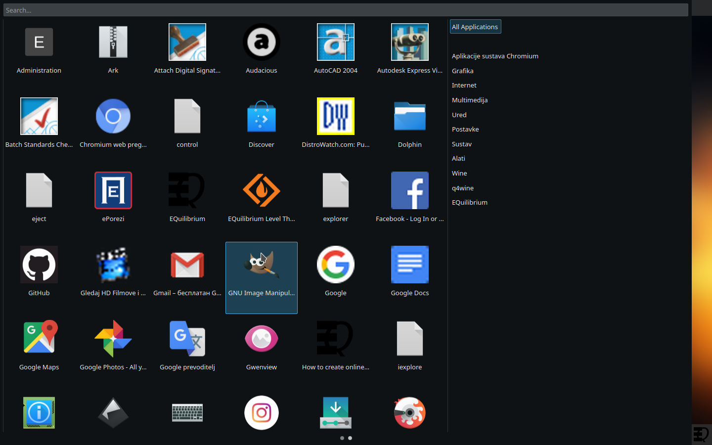Launch Google Docs
The height and width of the screenshot is (445, 712).
[410, 271]
